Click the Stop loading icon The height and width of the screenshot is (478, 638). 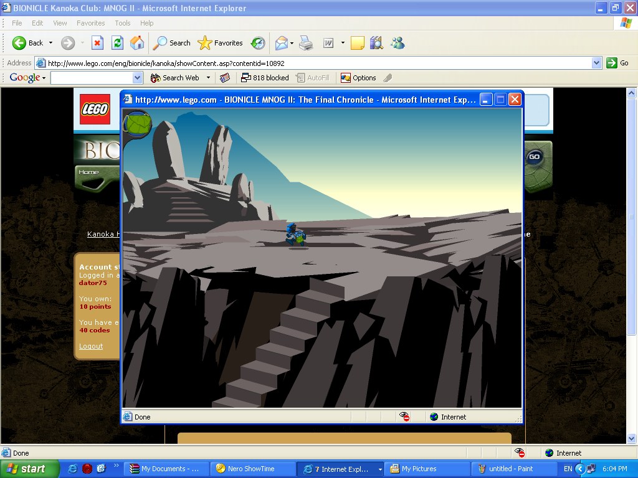click(97, 43)
